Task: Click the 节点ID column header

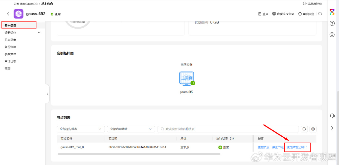Action: [113, 138]
